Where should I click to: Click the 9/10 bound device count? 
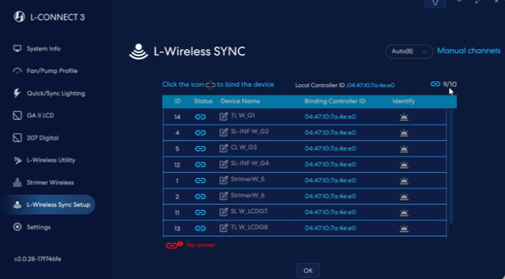pos(449,84)
